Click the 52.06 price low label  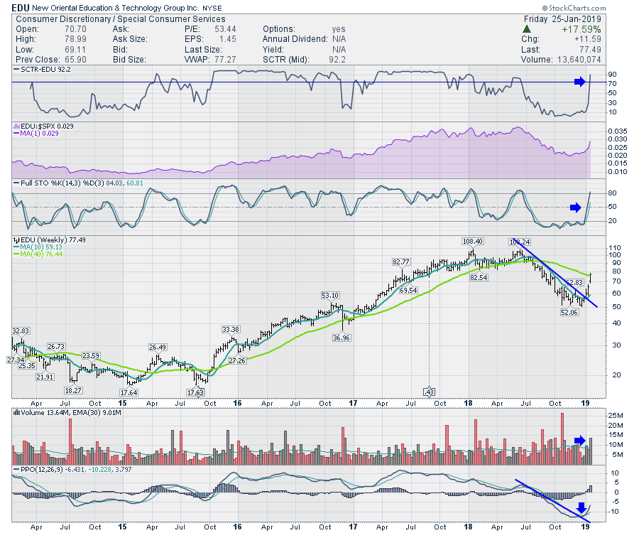569,313
